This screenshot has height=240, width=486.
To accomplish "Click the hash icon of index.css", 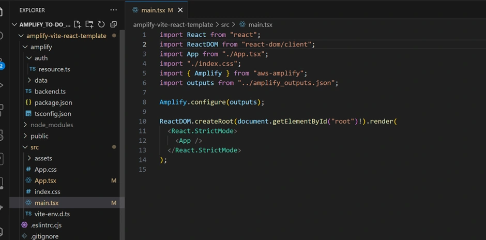I will (28, 191).
